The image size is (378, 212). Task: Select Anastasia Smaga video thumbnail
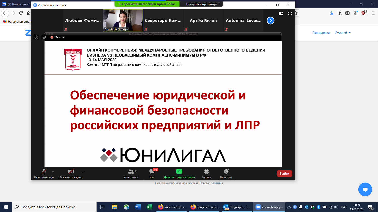(123, 21)
